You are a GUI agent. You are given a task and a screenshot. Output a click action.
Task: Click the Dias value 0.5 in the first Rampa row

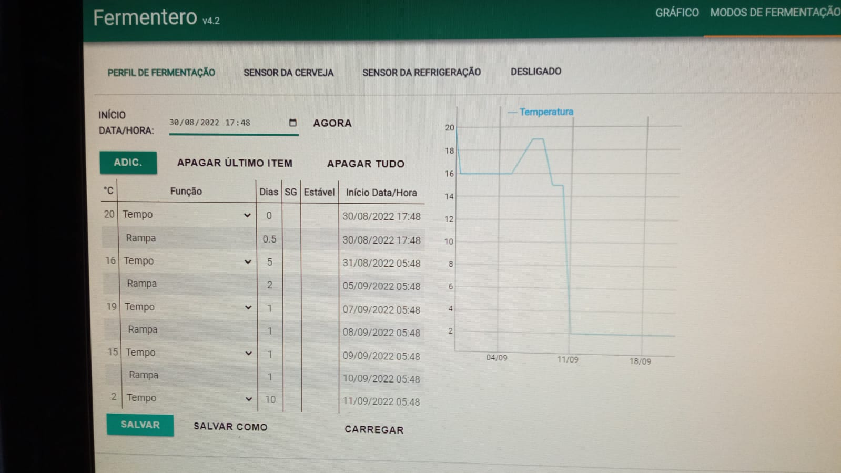point(269,239)
